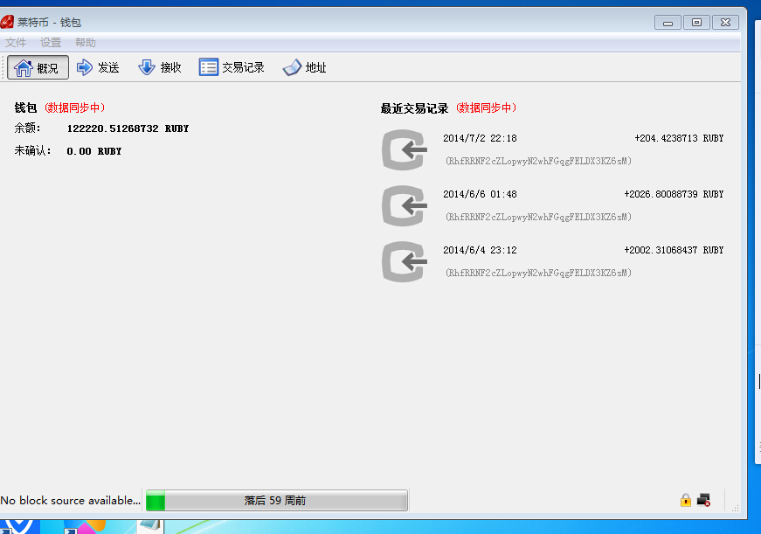Click the date 2014/7/2 22:18
This screenshot has width=761, height=534.
tap(480, 138)
